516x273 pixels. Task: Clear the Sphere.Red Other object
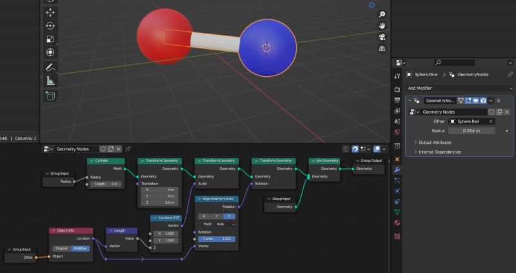point(491,121)
